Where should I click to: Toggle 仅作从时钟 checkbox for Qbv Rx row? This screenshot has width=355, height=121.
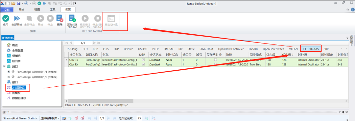click(x=215, y=64)
